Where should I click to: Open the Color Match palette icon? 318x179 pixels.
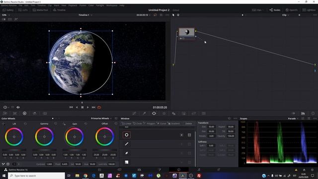point(15,113)
